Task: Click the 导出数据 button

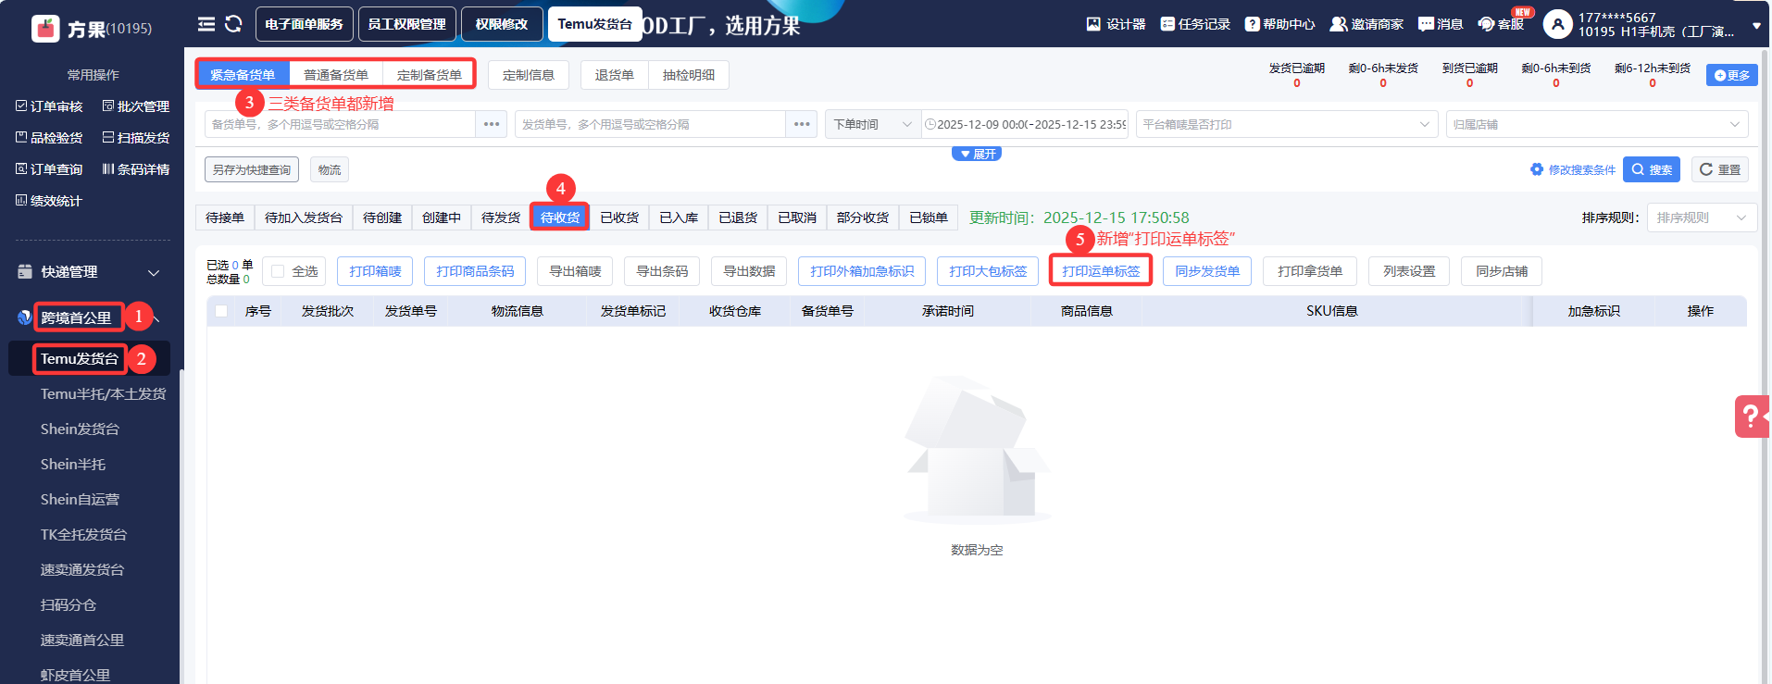Action: pyautogui.click(x=749, y=271)
